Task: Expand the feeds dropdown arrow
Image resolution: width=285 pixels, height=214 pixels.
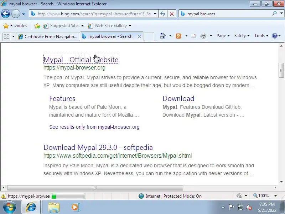Action: [x=186, y=36]
